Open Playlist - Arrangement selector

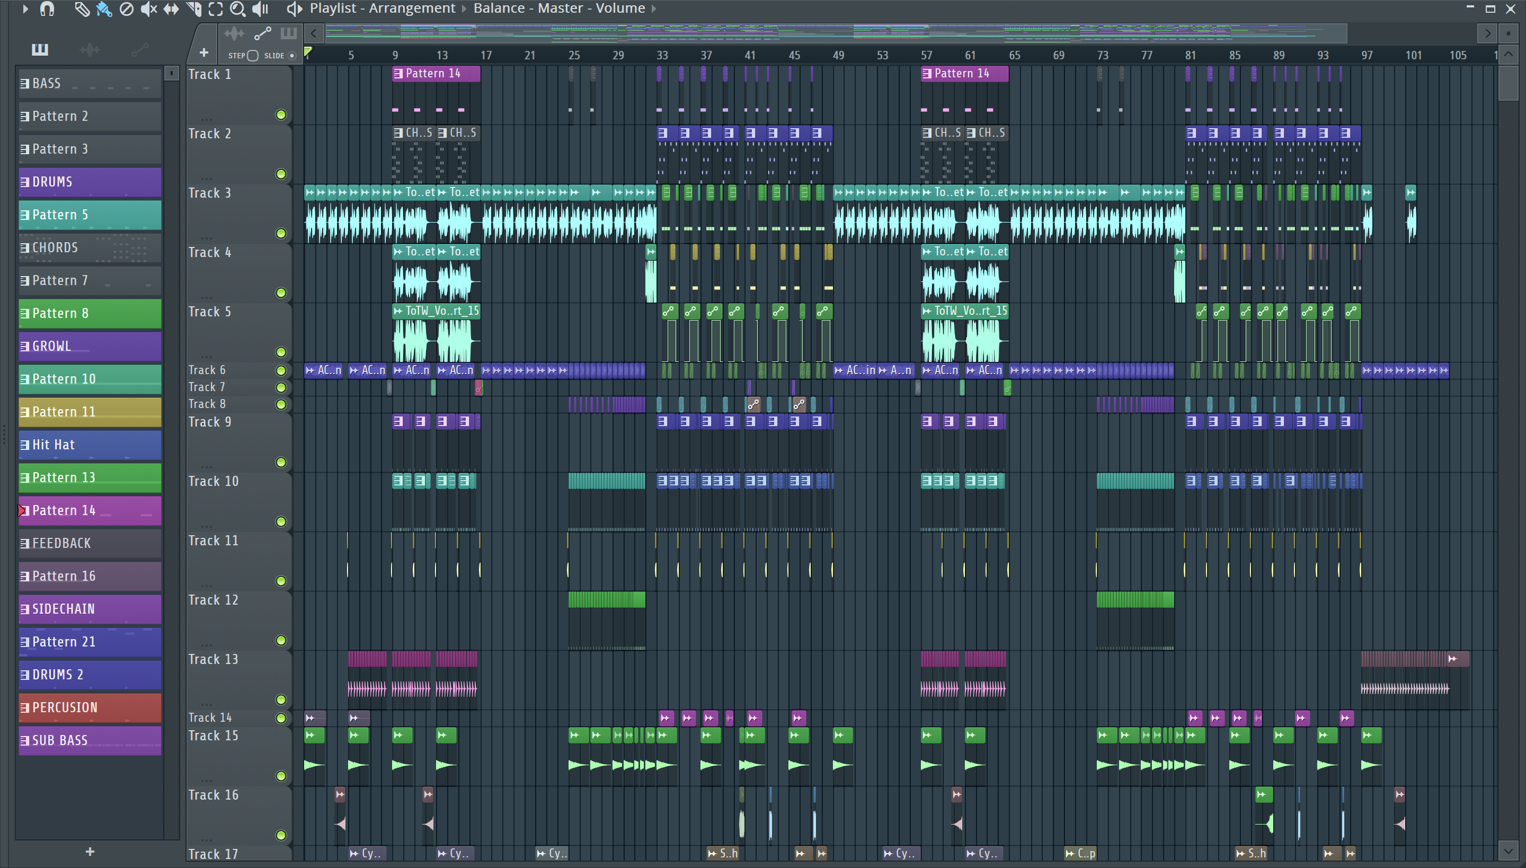tap(383, 8)
